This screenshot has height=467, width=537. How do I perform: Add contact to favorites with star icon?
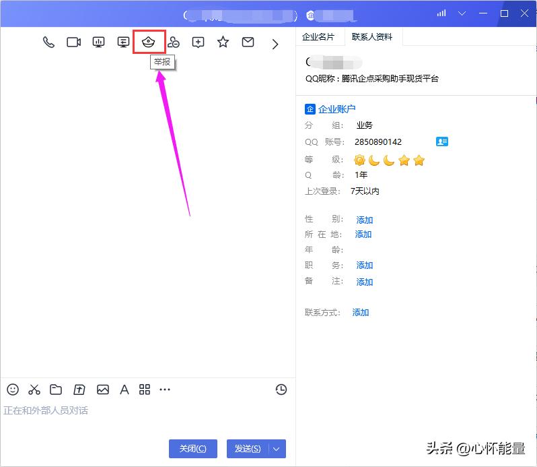coord(223,42)
